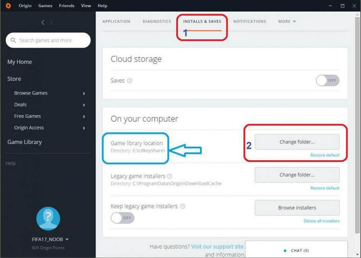The image size is (361, 258).
Task: Open Visit our support site link
Action: 218,247
